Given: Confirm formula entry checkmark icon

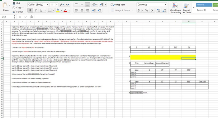Looking at the screenshot, I should click(26, 17).
